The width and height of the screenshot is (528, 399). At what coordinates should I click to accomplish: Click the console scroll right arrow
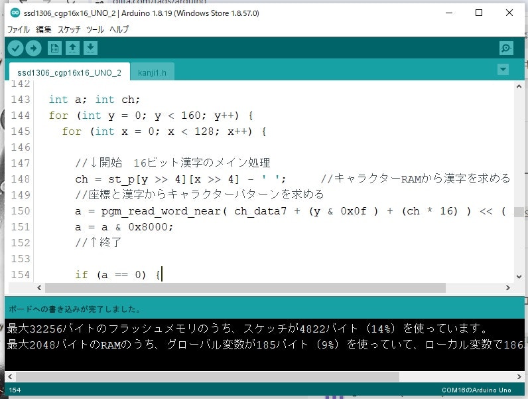519,376
